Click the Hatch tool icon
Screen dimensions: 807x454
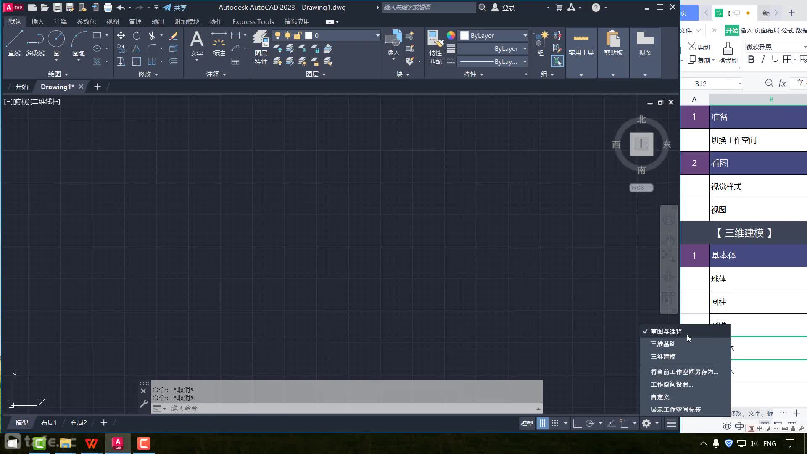point(97,61)
